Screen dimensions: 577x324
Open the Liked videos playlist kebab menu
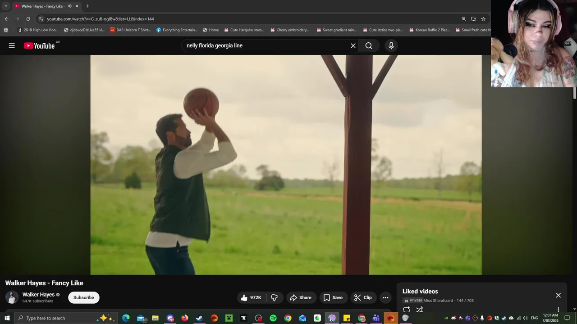[558, 310]
